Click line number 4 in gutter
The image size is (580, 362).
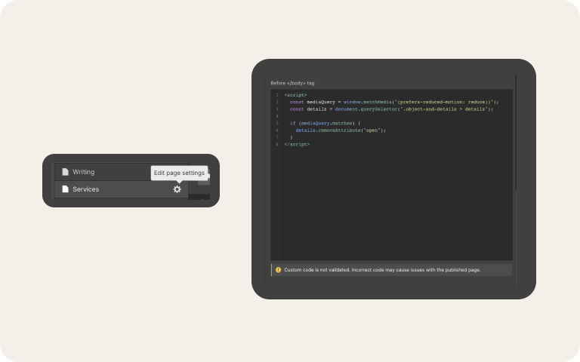(277, 116)
